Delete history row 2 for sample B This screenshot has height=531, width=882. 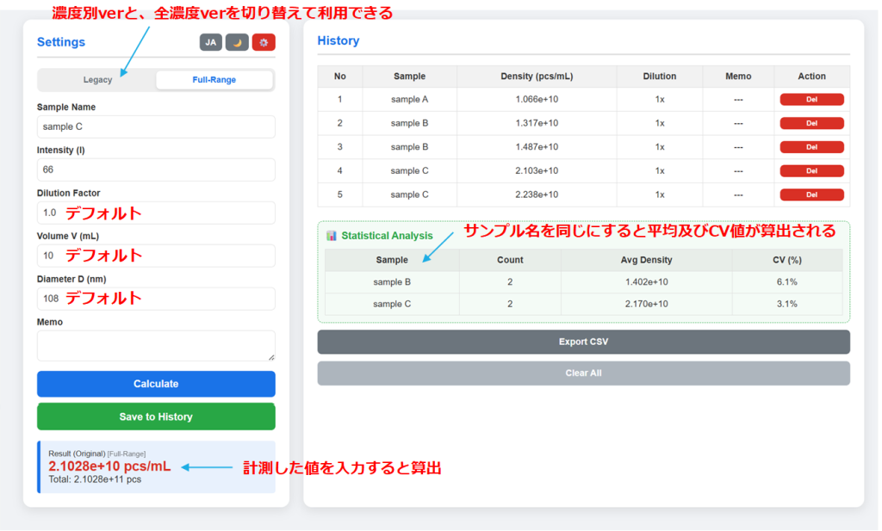(811, 123)
